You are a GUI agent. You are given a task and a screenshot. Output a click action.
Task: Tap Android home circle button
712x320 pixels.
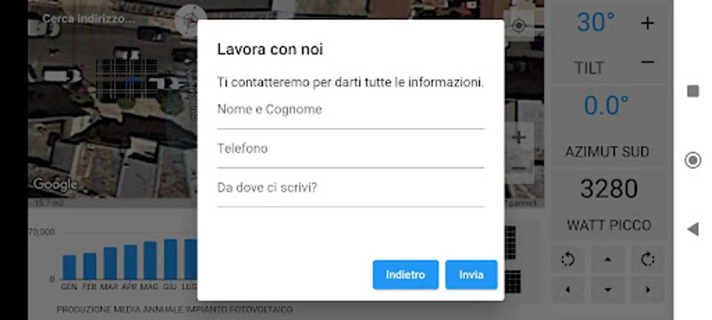click(x=693, y=160)
